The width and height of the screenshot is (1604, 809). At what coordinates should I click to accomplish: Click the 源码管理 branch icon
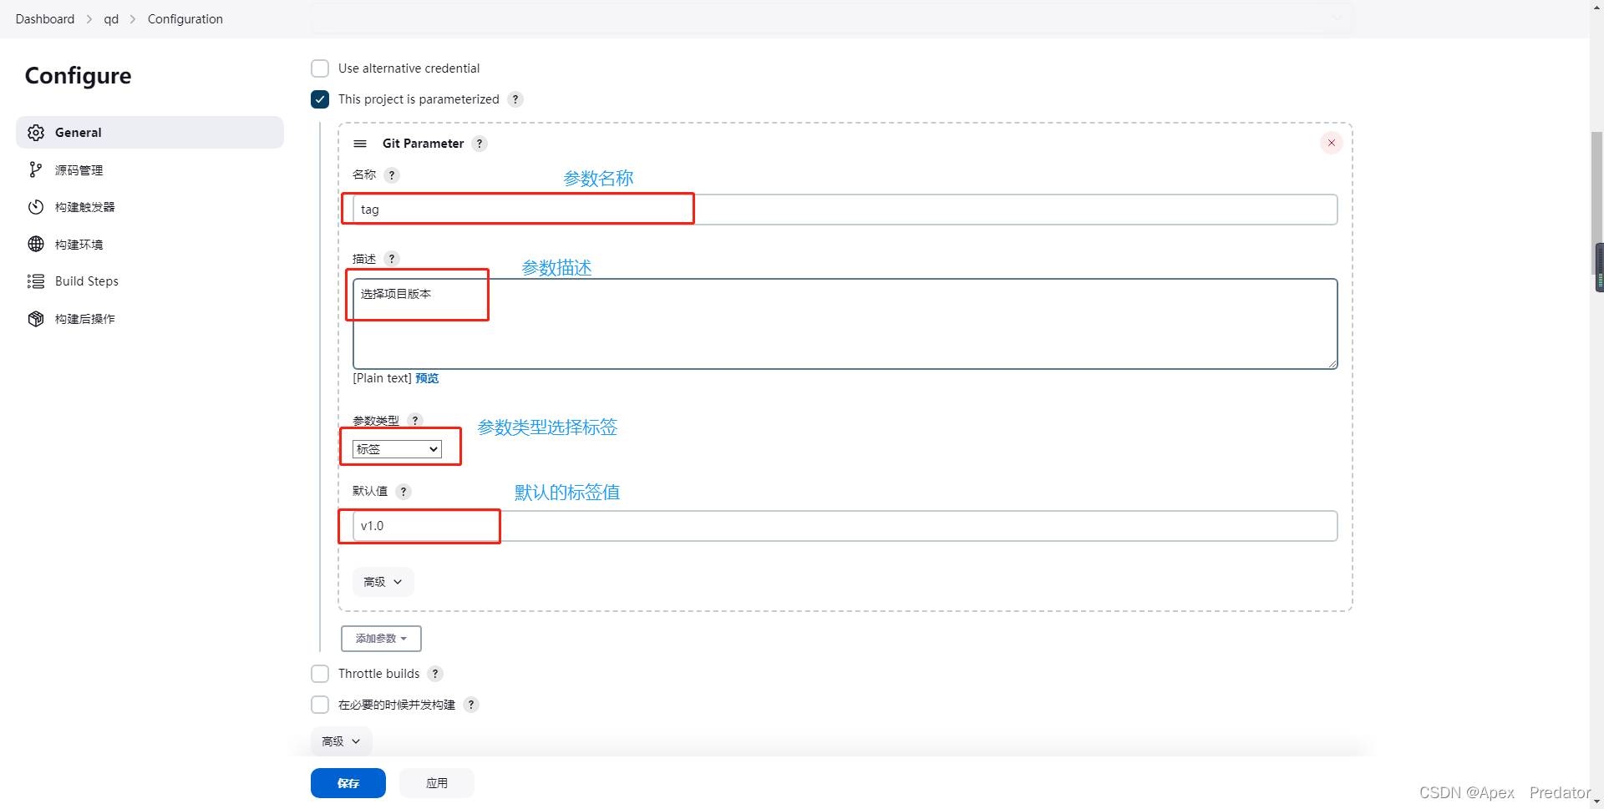click(x=36, y=170)
